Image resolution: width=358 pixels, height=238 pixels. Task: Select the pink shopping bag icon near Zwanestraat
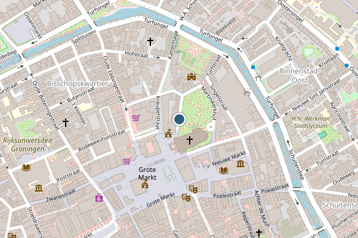coord(99,198)
